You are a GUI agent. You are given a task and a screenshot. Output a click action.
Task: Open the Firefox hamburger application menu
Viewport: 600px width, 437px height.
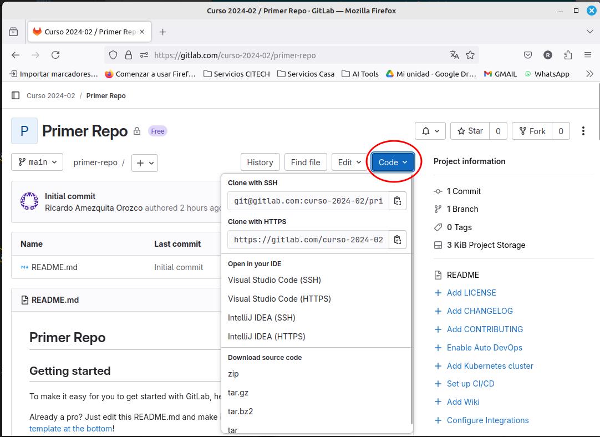point(588,55)
